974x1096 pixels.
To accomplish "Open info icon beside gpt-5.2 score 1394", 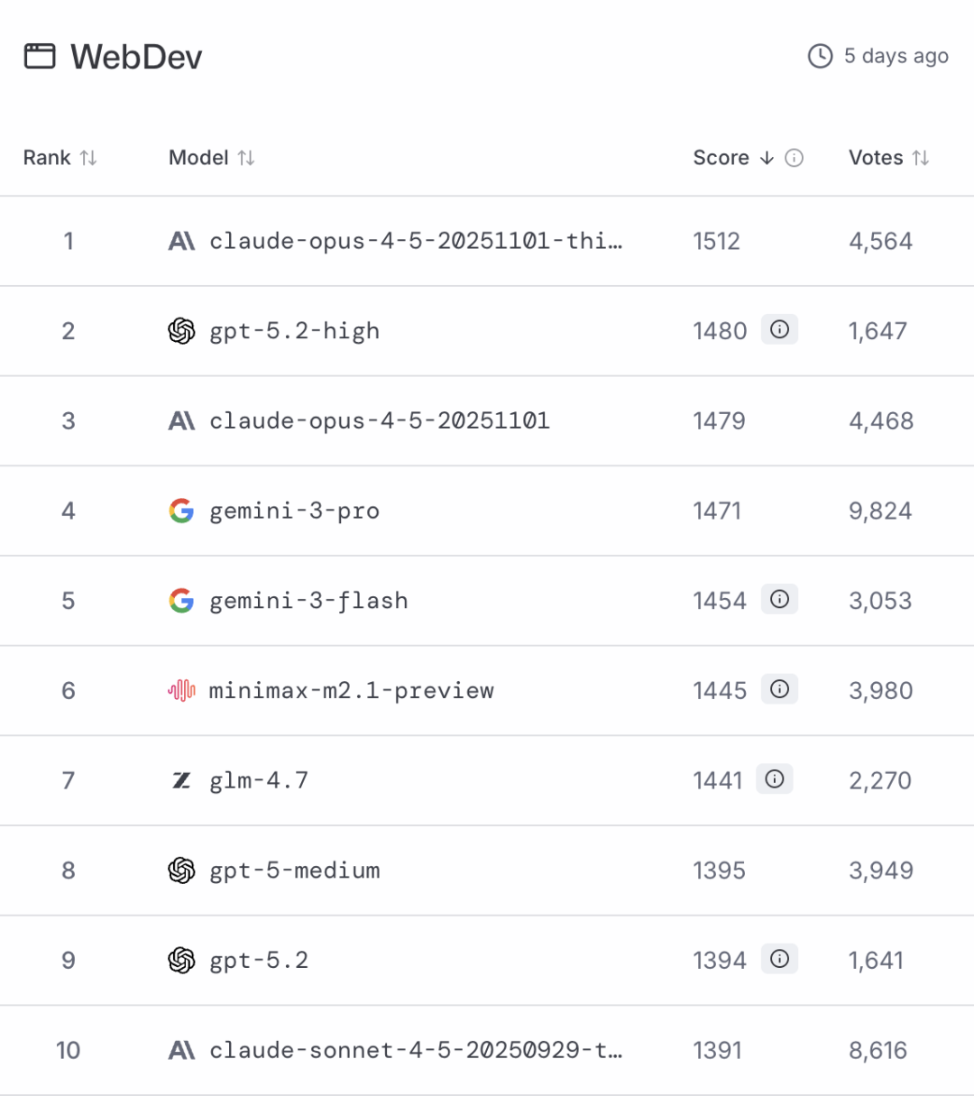I will [x=780, y=959].
